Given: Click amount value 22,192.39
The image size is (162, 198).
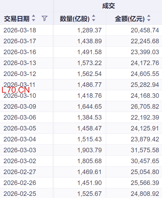Looking at the screenshot, I should [x=145, y=117].
